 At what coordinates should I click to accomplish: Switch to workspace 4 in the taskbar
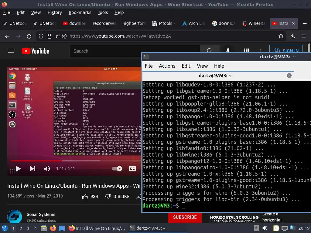tap(35, 228)
